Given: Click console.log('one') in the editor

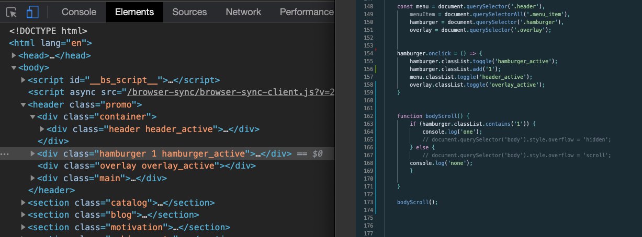Looking at the screenshot, I should [x=452, y=132].
